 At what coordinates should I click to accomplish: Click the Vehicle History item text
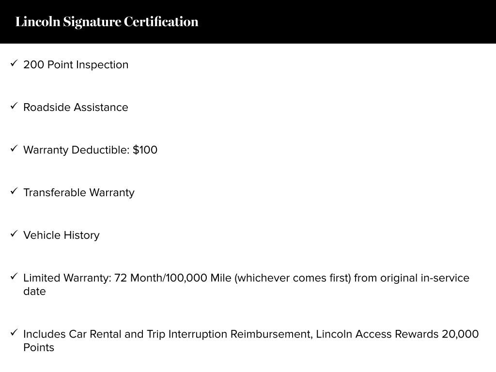pos(61,235)
